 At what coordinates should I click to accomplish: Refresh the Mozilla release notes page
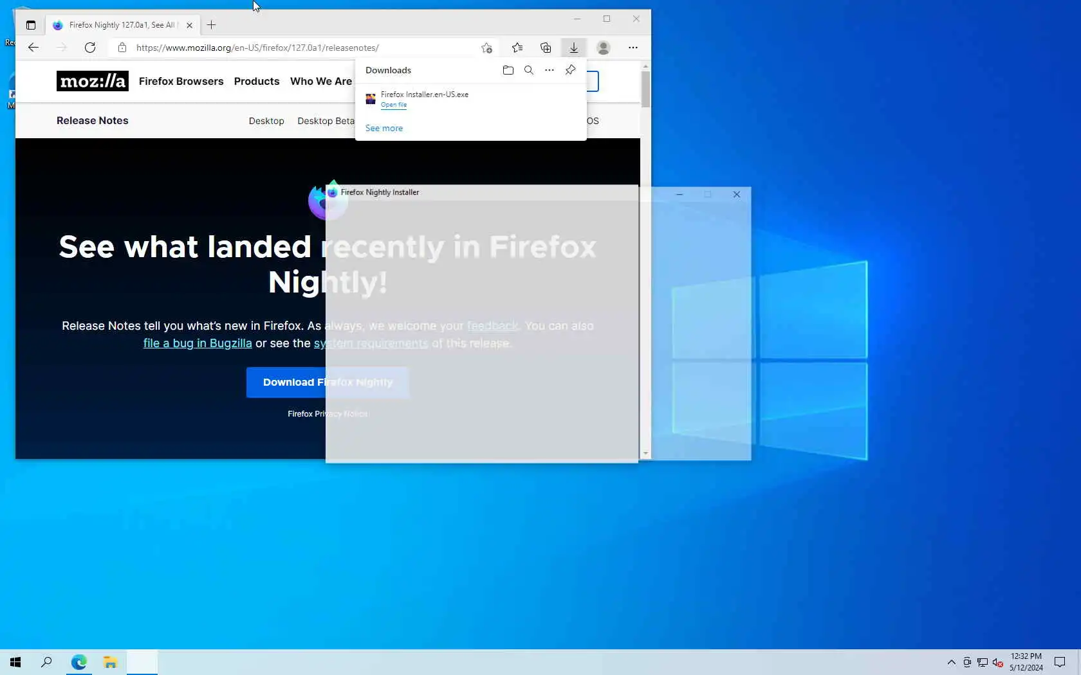(x=90, y=48)
